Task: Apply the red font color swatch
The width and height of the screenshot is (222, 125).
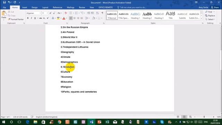Action: tap(64, 18)
